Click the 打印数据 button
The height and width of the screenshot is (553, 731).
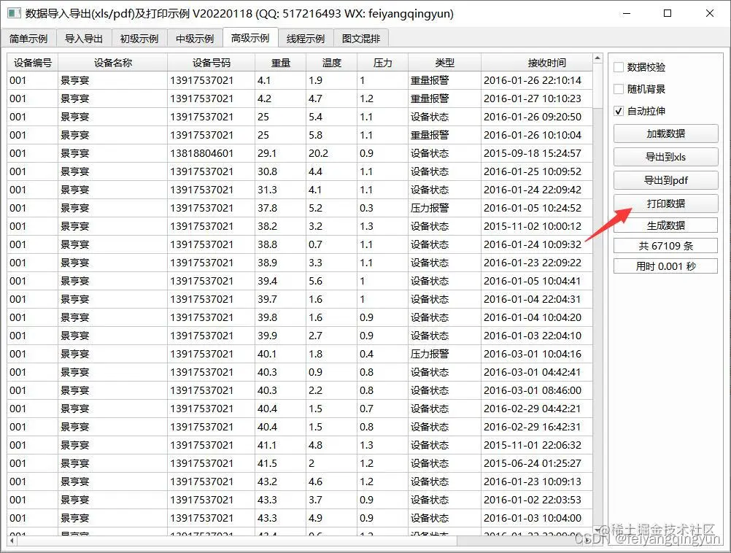tap(666, 204)
